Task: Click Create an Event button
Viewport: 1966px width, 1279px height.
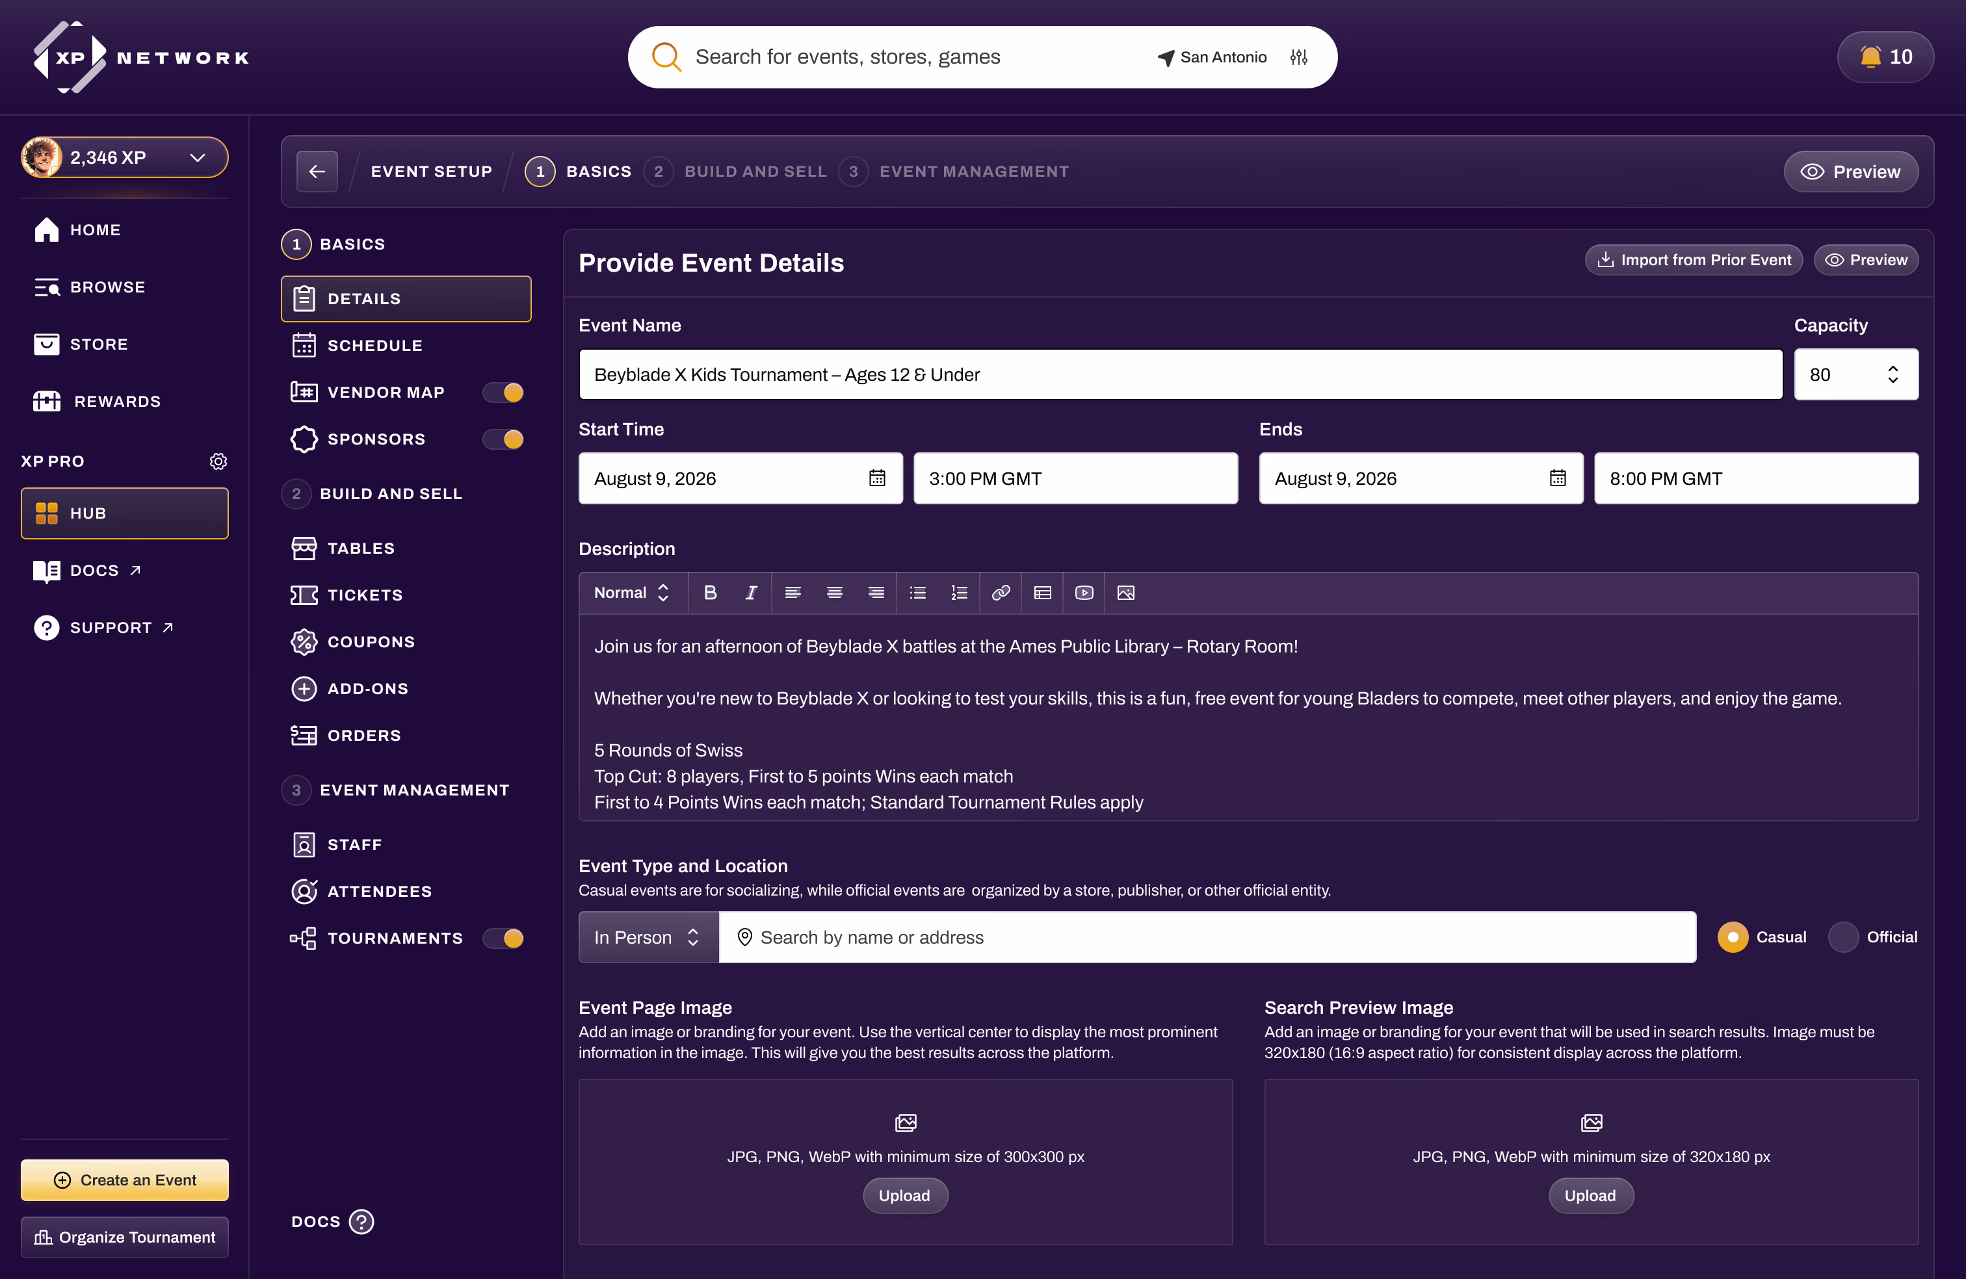Action: tap(125, 1180)
